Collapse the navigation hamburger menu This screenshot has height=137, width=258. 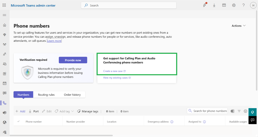[5, 15]
